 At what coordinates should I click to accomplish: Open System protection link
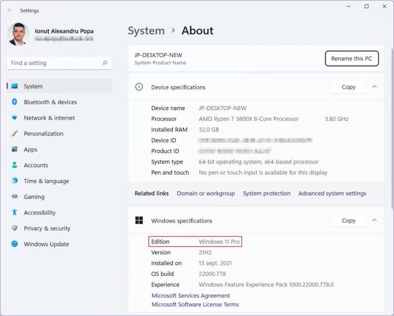click(266, 193)
